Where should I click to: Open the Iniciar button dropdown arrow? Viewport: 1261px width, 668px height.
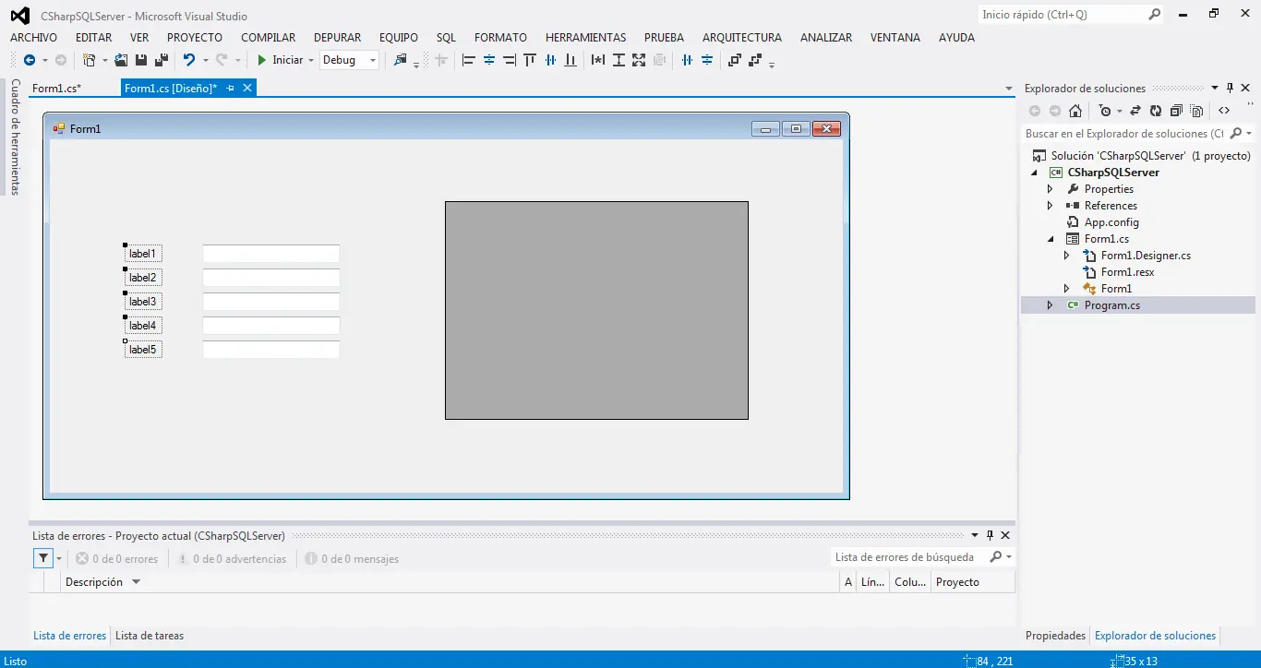(x=310, y=60)
